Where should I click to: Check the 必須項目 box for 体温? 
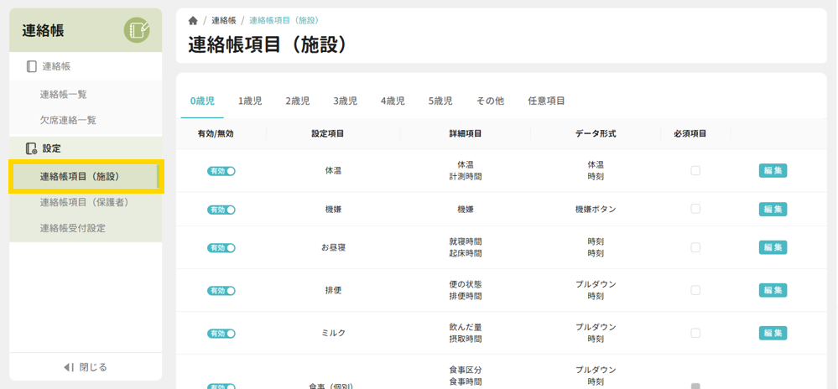[x=695, y=171]
